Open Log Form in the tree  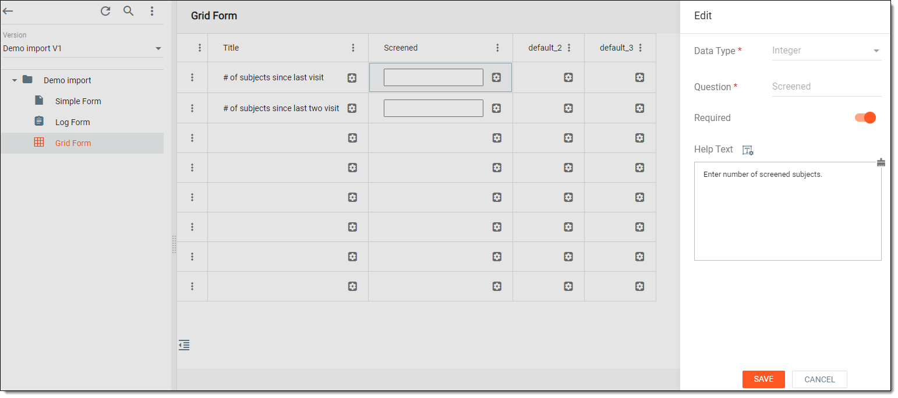coord(72,122)
